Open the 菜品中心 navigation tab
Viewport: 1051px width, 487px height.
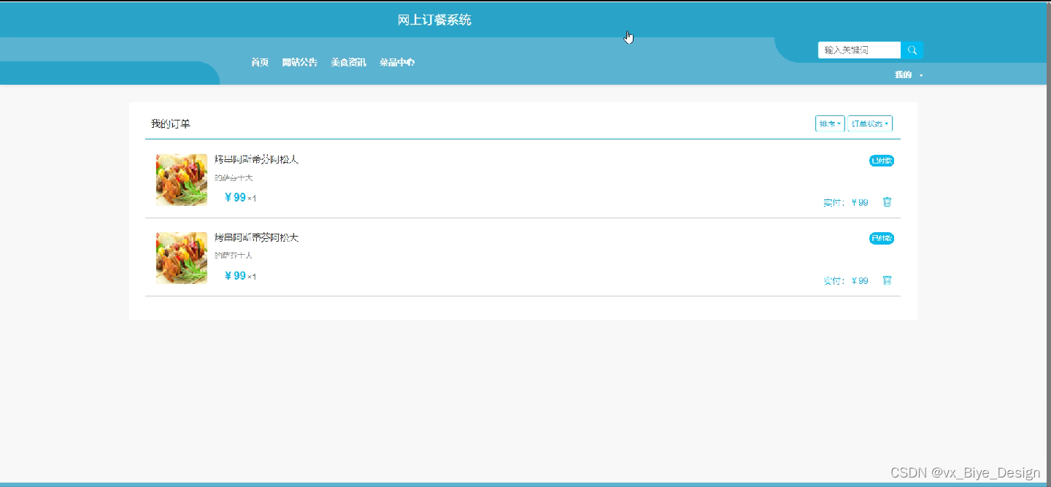click(x=396, y=63)
